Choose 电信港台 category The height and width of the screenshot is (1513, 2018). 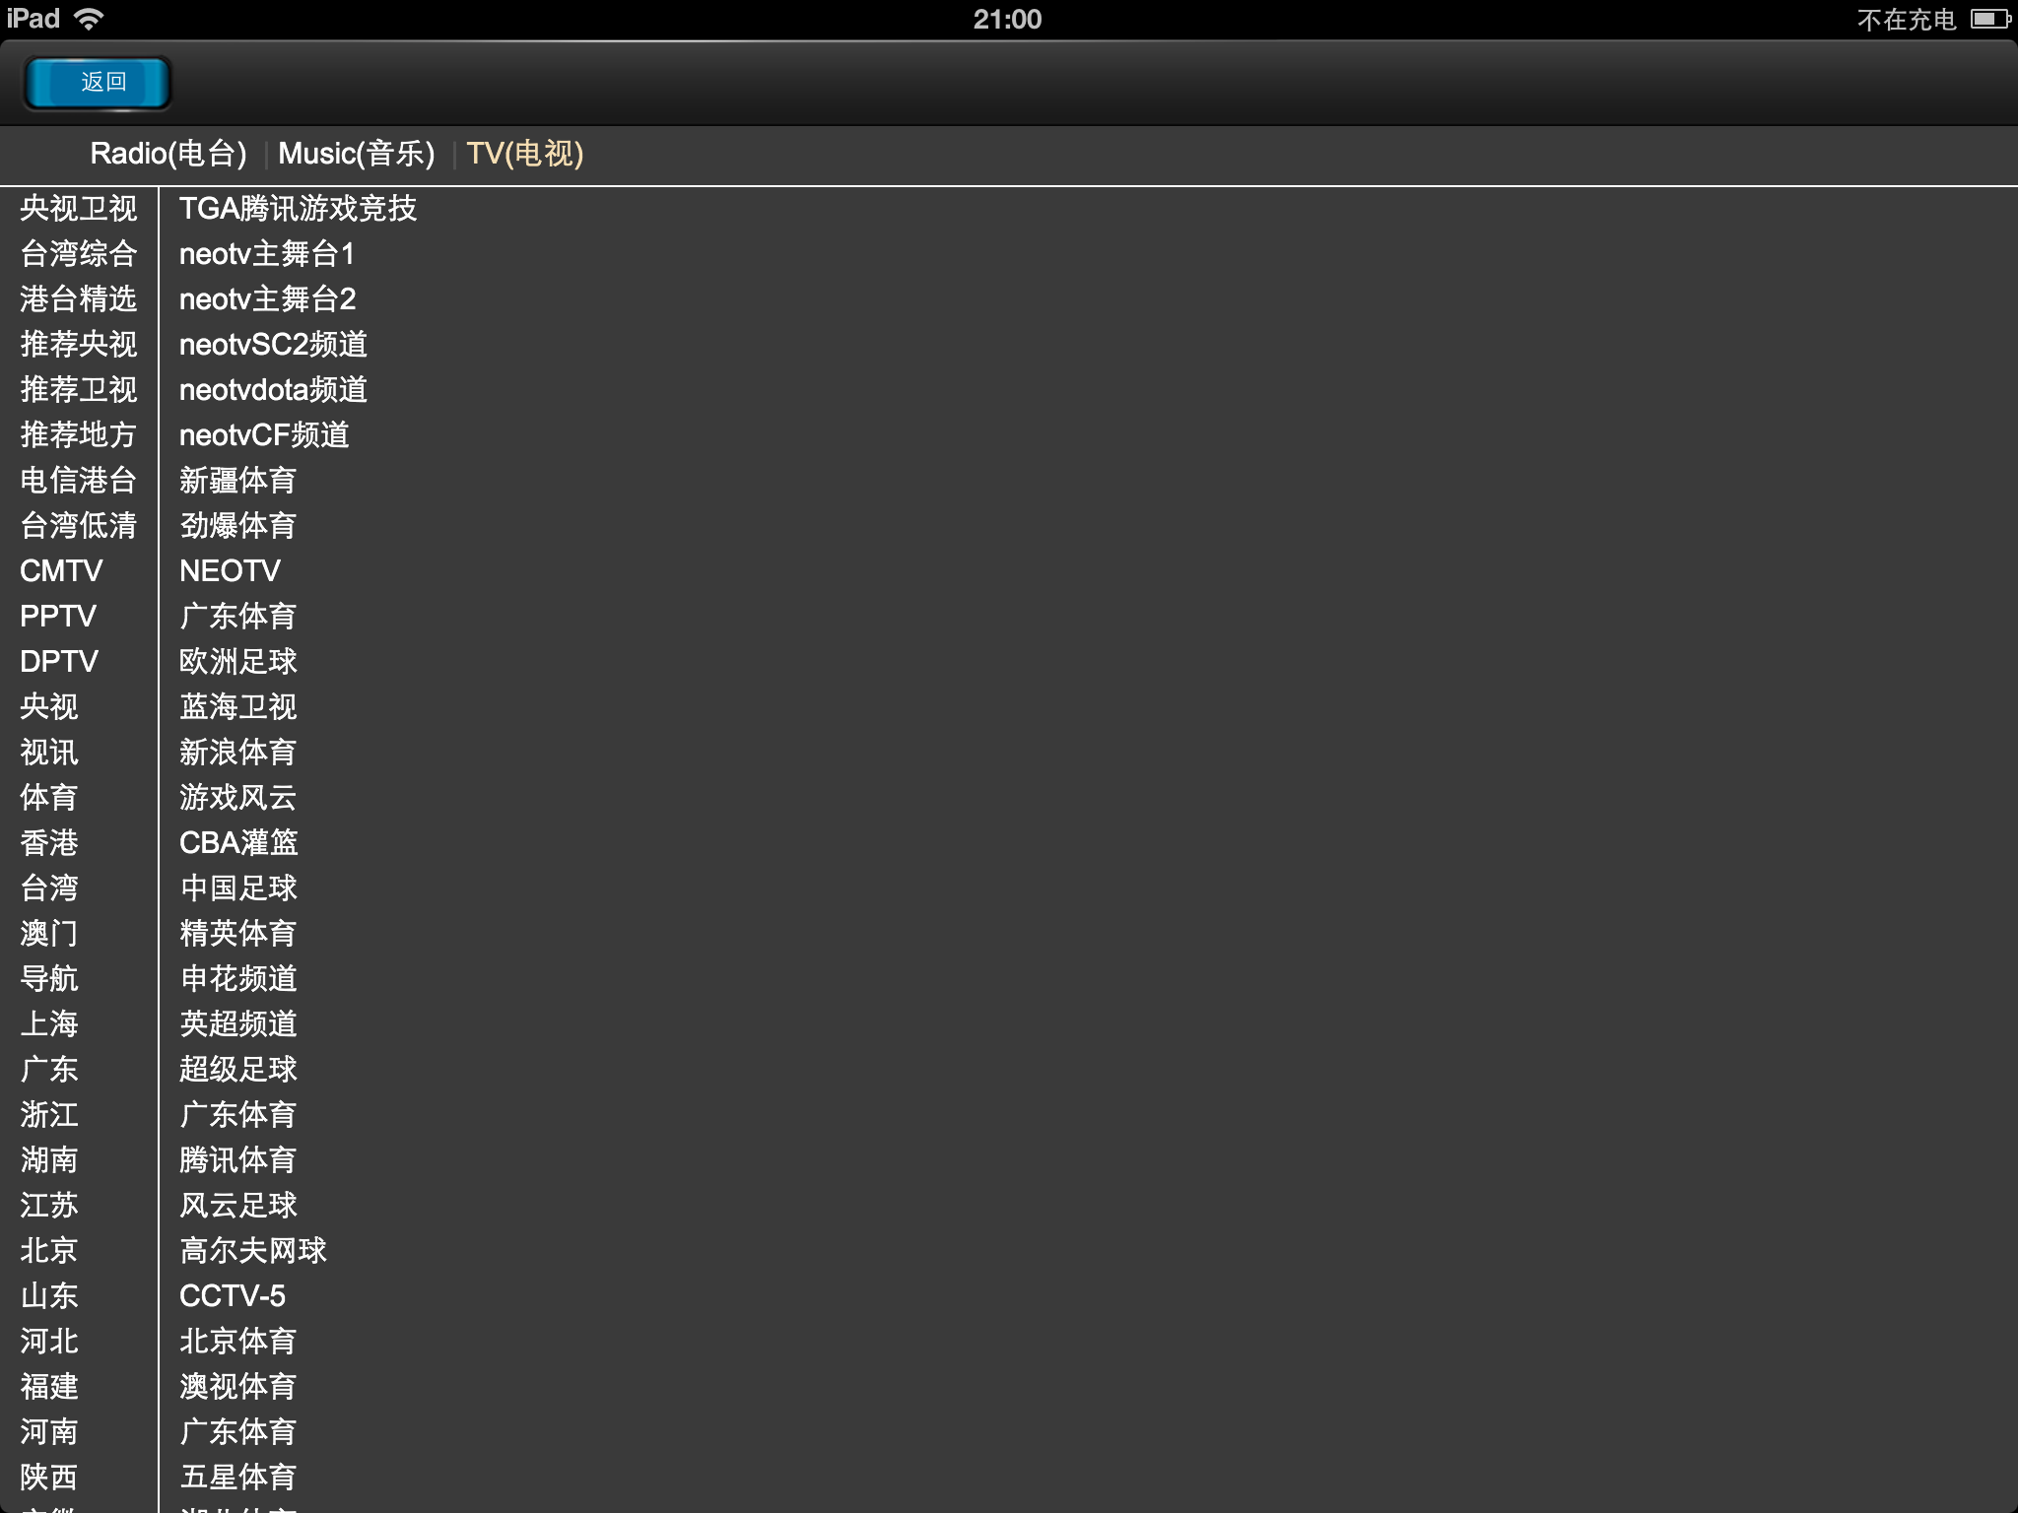(79, 481)
